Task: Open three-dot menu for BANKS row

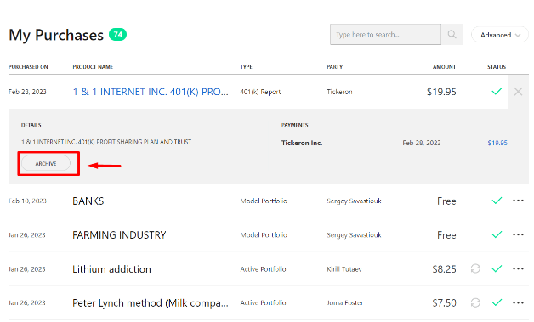Action: tap(518, 201)
